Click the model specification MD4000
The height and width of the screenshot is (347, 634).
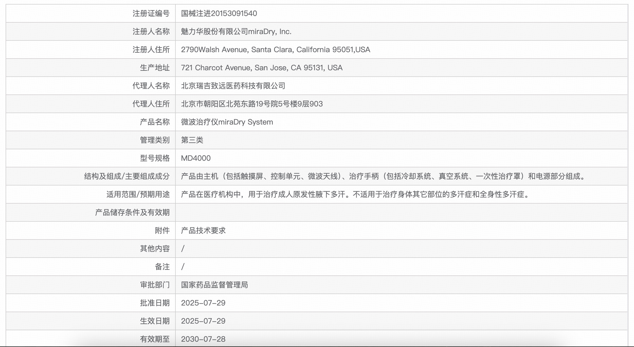coord(196,158)
